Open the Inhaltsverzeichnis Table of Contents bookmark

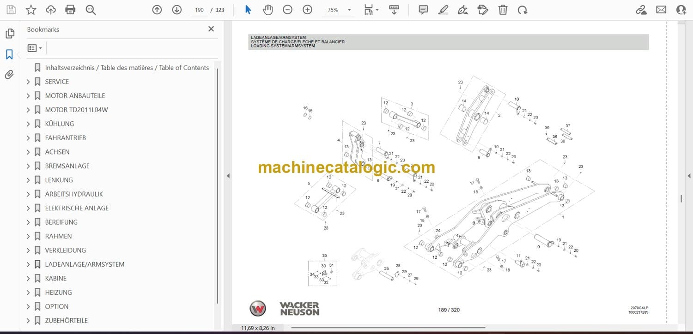127,68
